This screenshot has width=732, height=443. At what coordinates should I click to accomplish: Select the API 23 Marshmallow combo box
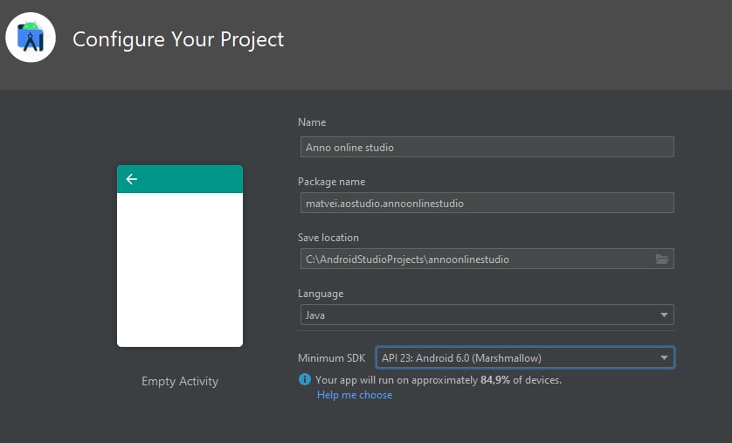coord(525,358)
